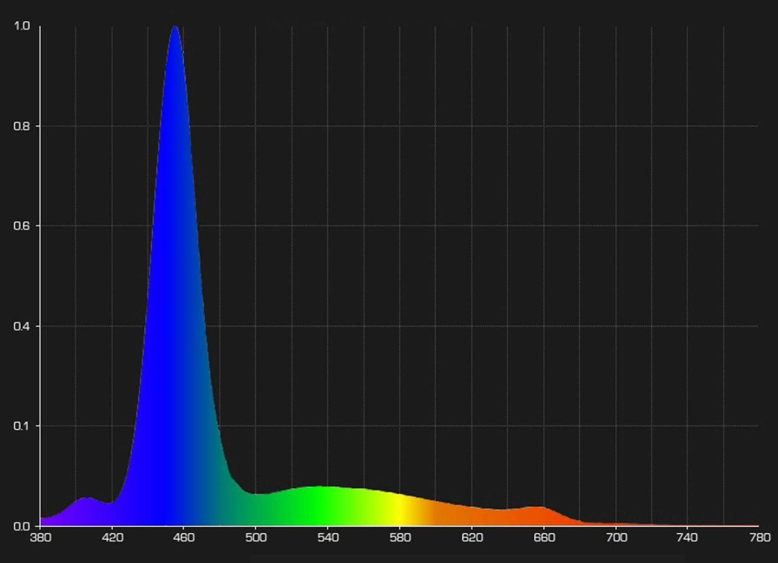Click the 500 wavelength axis label

point(256,538)
